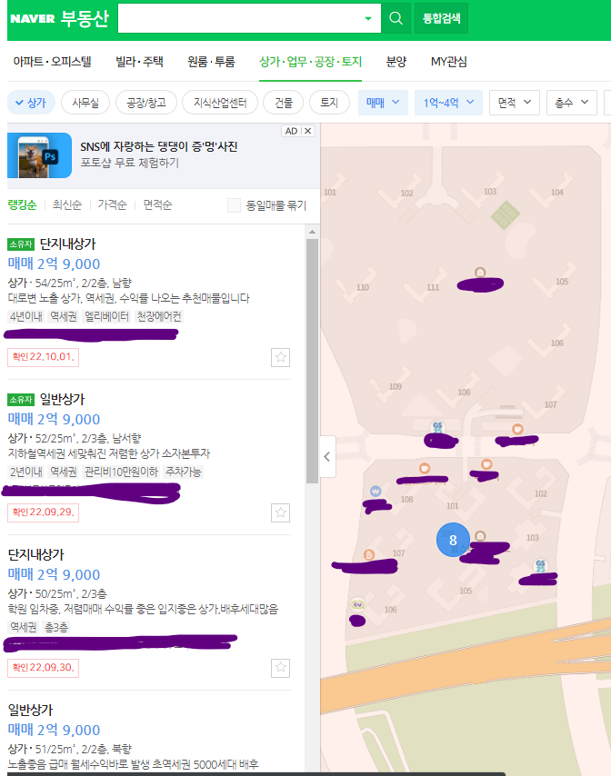The image size is (611, 776).
Task: Open the 아파트·오피스텔 tab
Action: [x=52, y=62]
